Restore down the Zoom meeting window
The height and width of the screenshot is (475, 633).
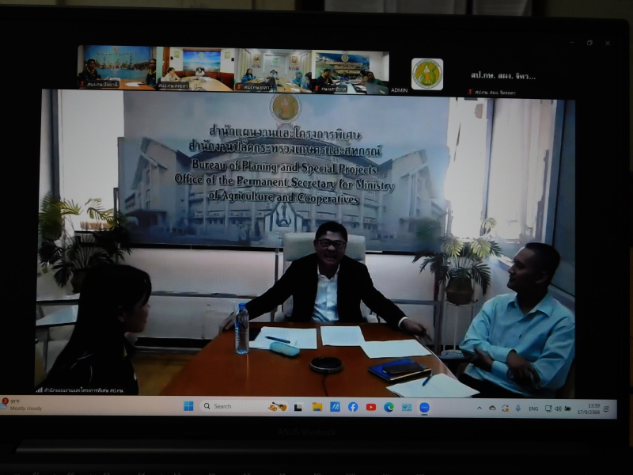tap(589, 43)
